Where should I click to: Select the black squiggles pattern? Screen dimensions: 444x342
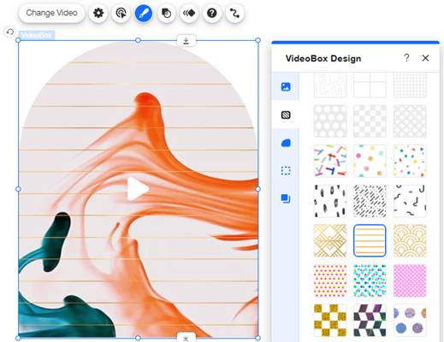point(410,201)
